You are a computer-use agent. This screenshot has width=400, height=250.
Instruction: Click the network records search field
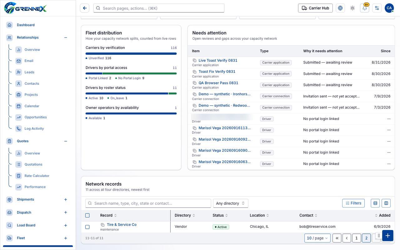point(148,203)
